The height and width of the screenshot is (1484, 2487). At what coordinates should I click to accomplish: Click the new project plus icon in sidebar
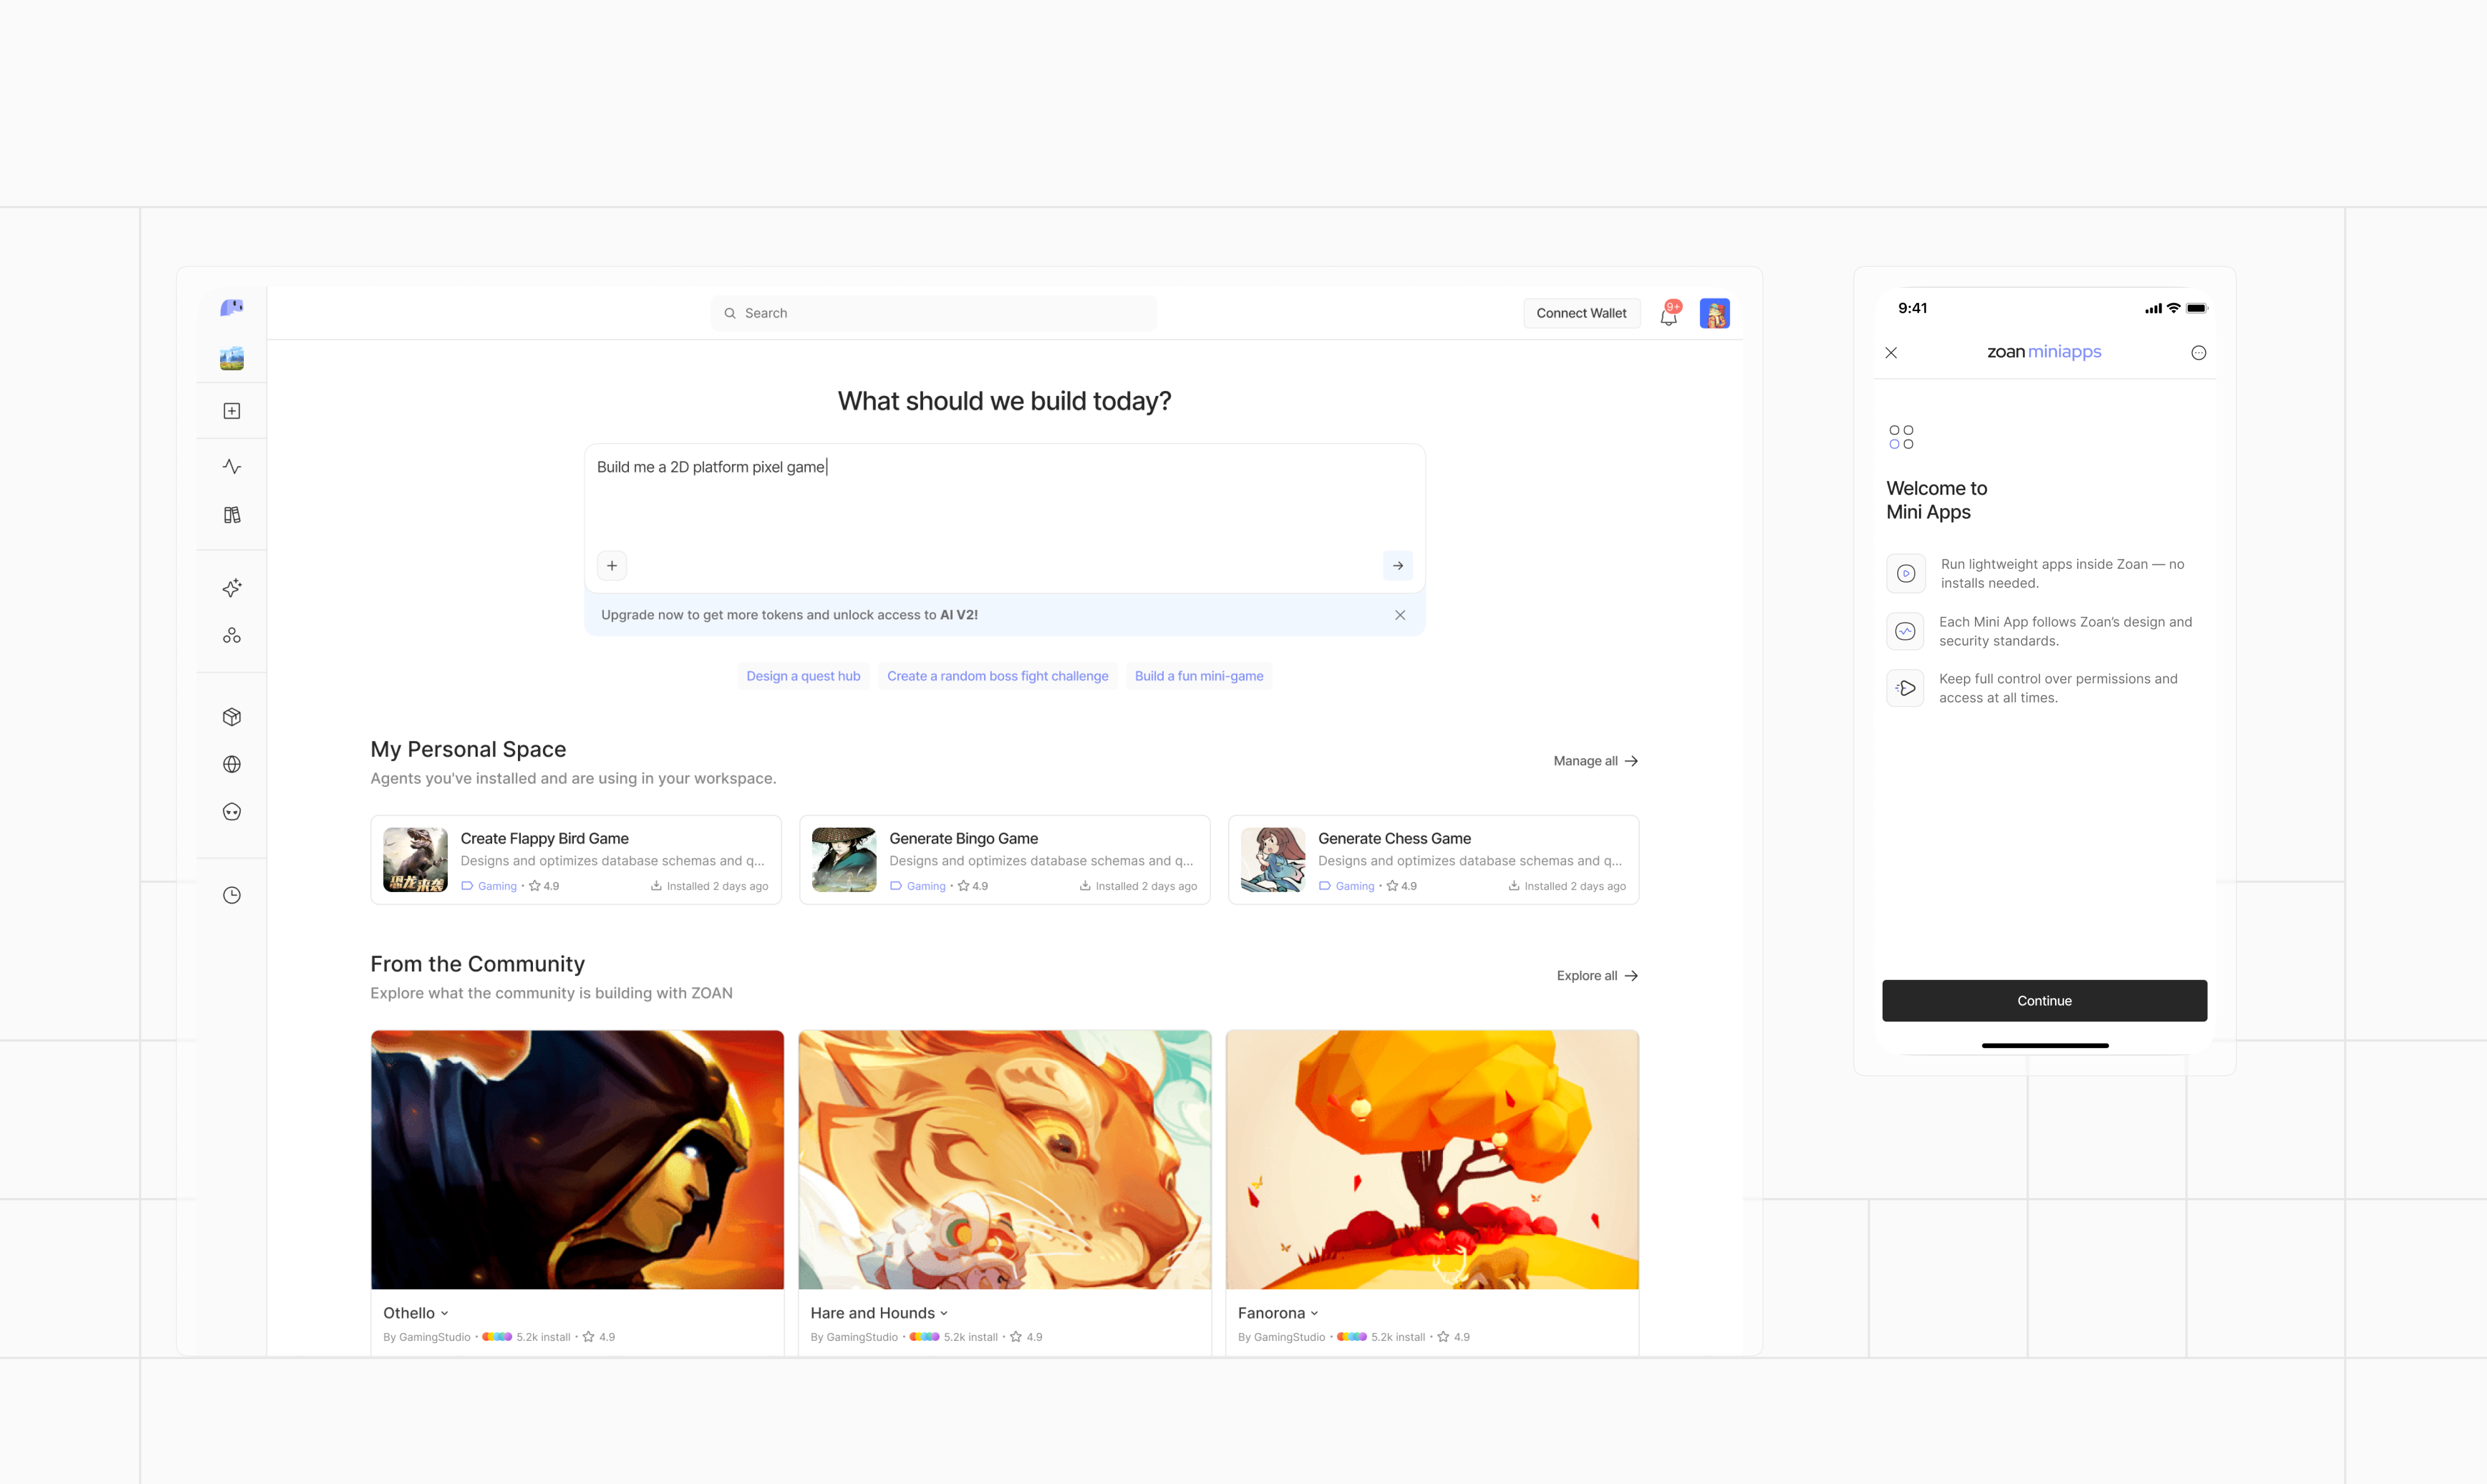point(232,411)
